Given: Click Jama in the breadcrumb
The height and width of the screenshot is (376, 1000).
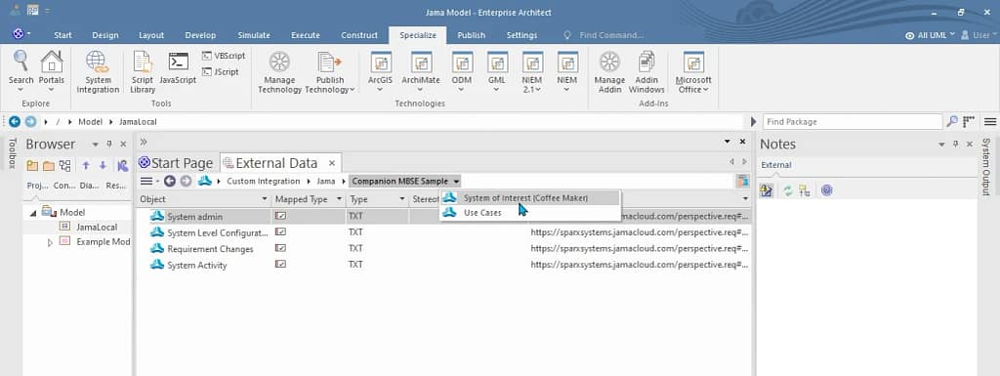Looking at the screenshot, I should coord(326,182).
